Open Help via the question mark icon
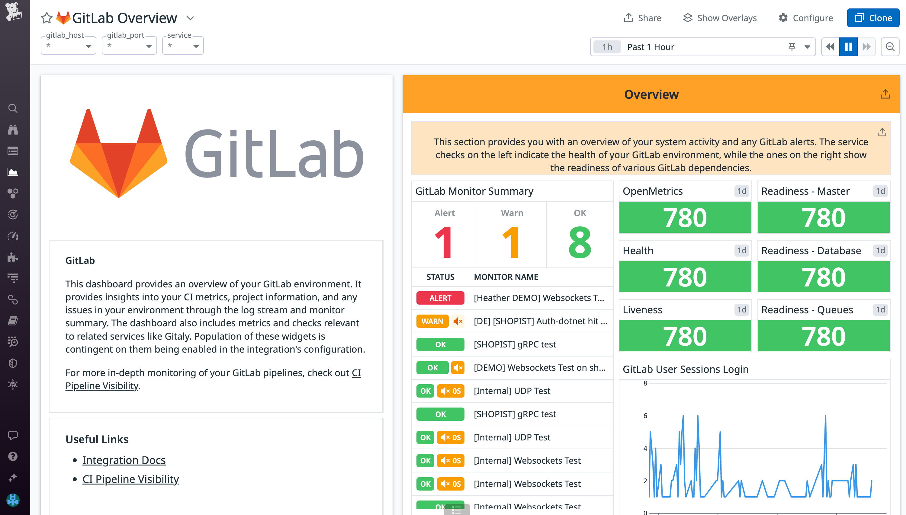Screen dimensions: 906x515 [13, 456]
